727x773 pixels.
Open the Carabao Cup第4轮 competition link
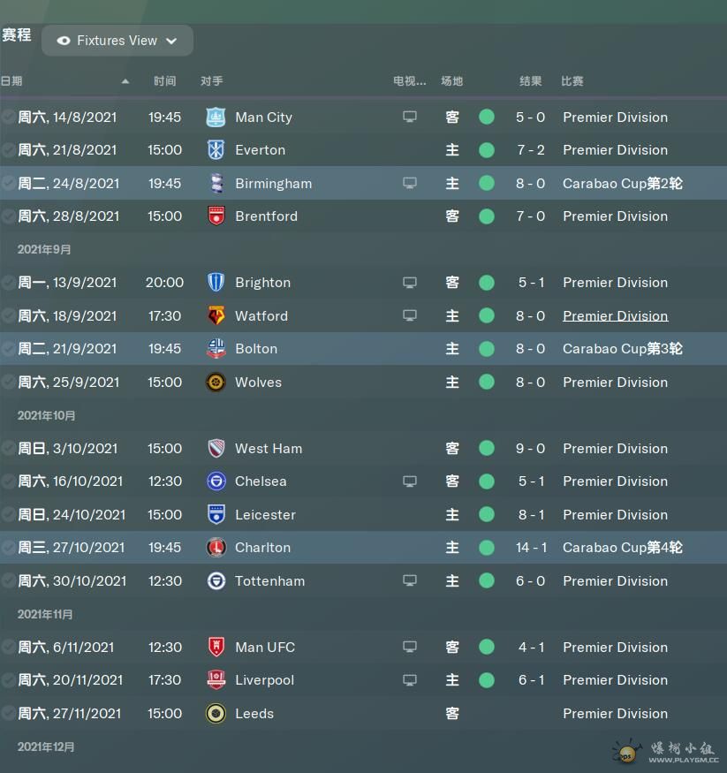pos(623,547)
